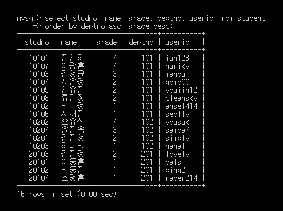The width and height of the screenshot is (283, 211).
Task: Click the 'order by deptno asc' line
Action: (108, 27)
